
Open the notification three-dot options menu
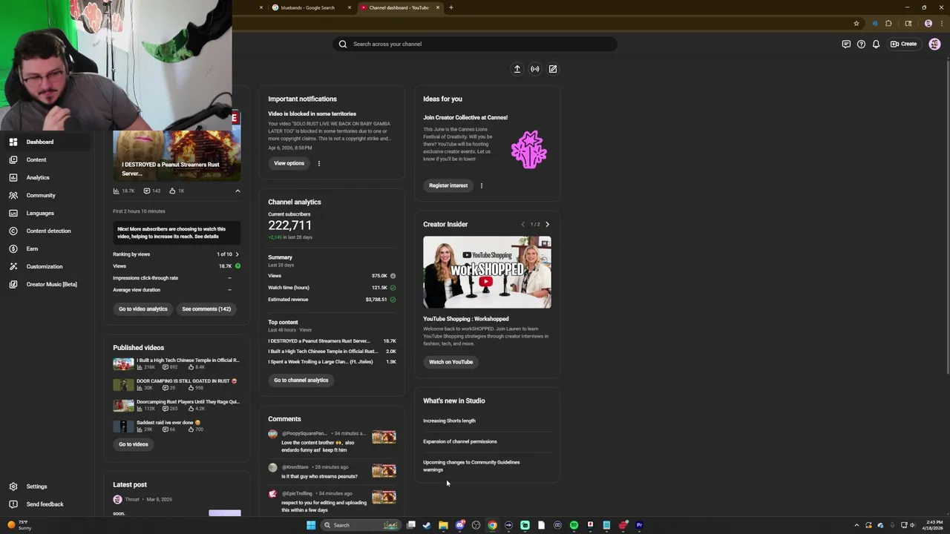tap(319, 163)
